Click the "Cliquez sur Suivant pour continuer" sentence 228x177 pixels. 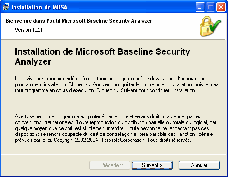[x=146, y=90]
